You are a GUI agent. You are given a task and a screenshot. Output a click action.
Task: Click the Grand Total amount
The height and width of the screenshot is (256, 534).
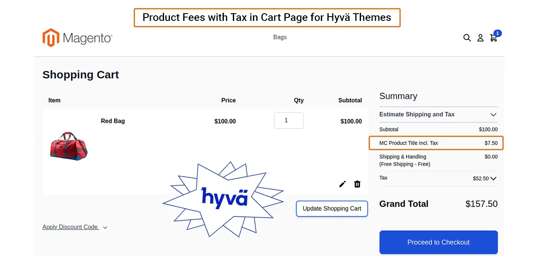coord(481,204)
